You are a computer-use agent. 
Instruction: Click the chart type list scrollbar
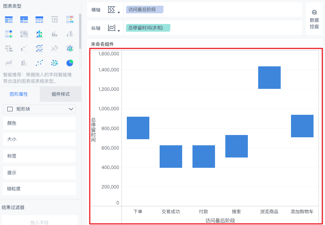(x=80, y=31)
